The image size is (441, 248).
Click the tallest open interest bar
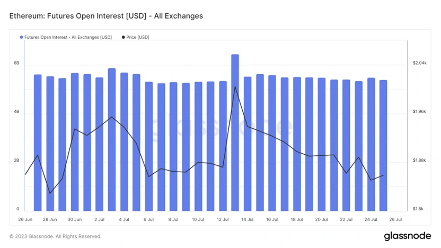point(235,132)
